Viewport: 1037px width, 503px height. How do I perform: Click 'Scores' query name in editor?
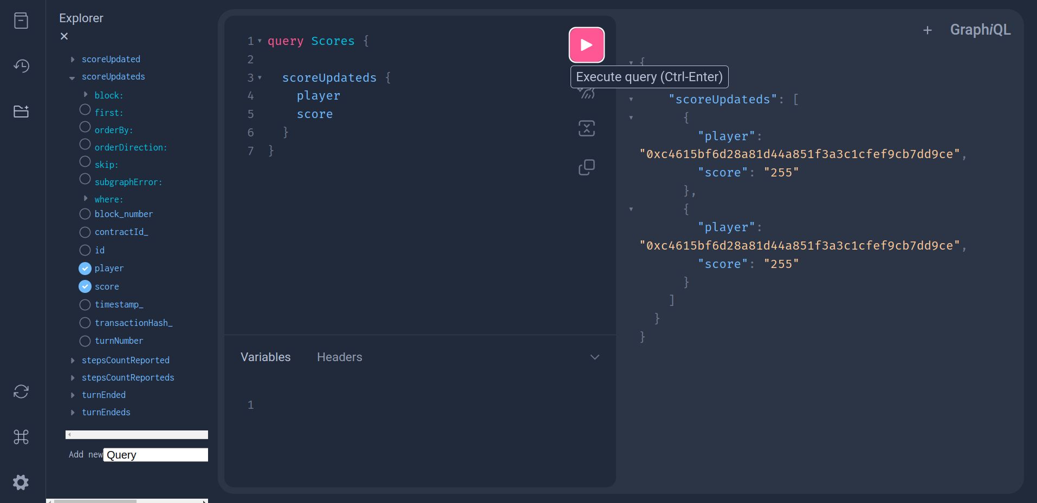click(x=333, y=41)
